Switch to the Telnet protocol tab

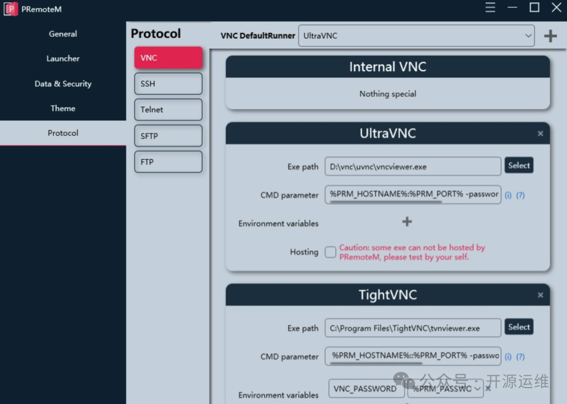pos(168,110)
